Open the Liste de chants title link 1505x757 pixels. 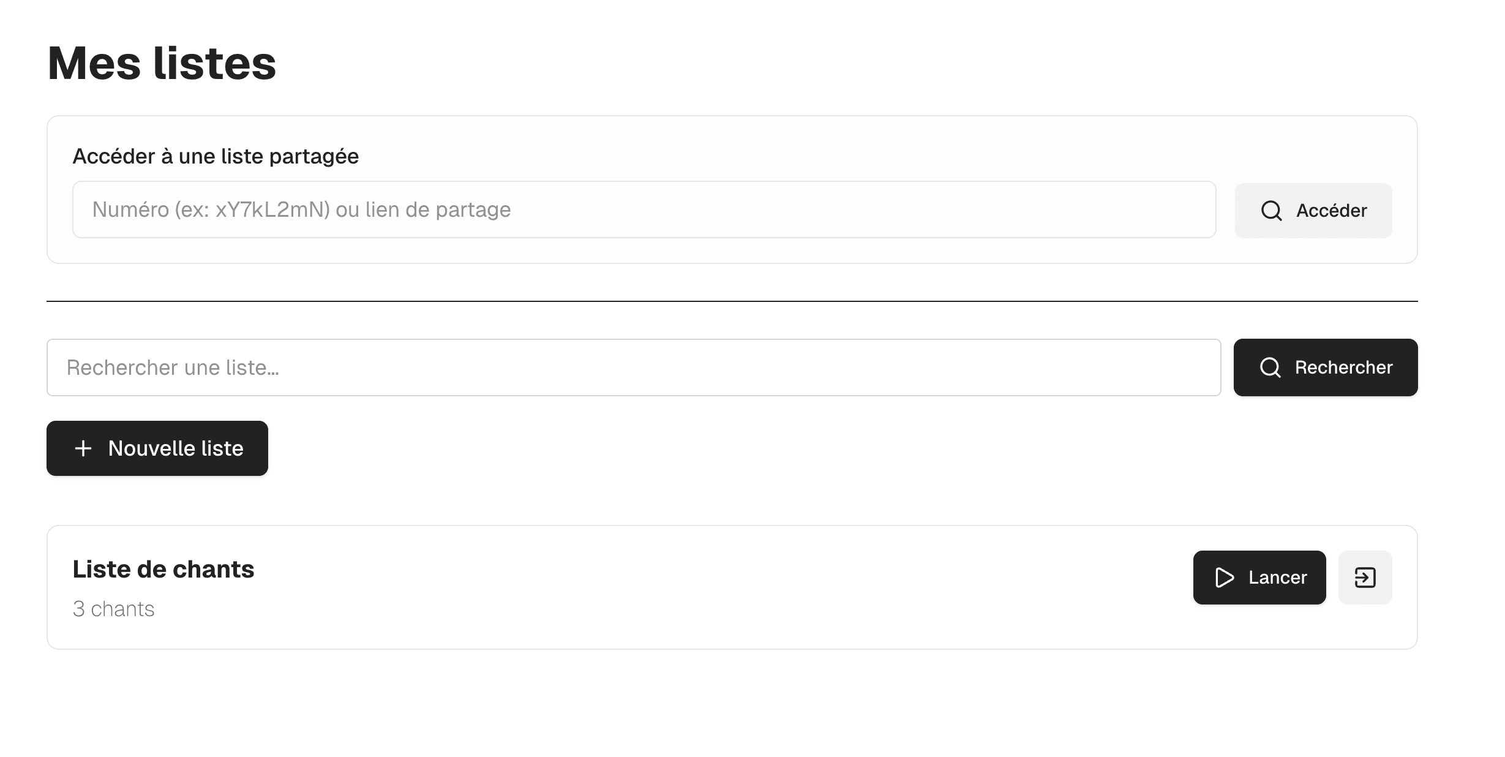(x=163, y=568)
